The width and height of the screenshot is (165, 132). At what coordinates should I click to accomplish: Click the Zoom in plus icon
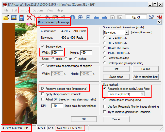(x=80, y=18)
